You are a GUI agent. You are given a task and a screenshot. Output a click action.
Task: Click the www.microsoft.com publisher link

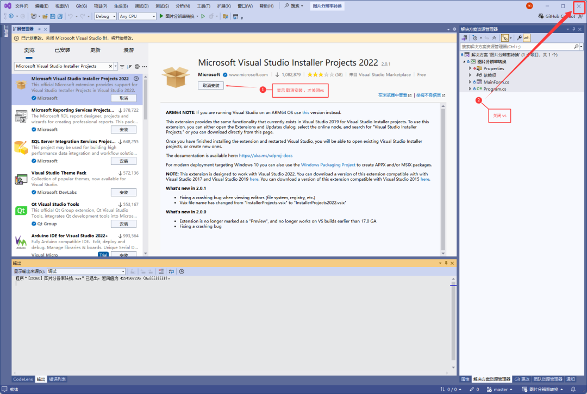[248, 75]
